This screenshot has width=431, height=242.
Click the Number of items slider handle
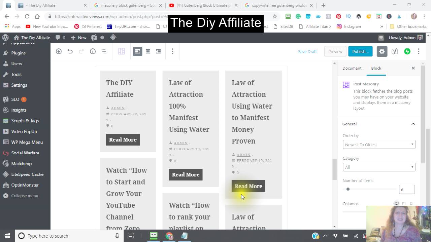coord(348,189)
